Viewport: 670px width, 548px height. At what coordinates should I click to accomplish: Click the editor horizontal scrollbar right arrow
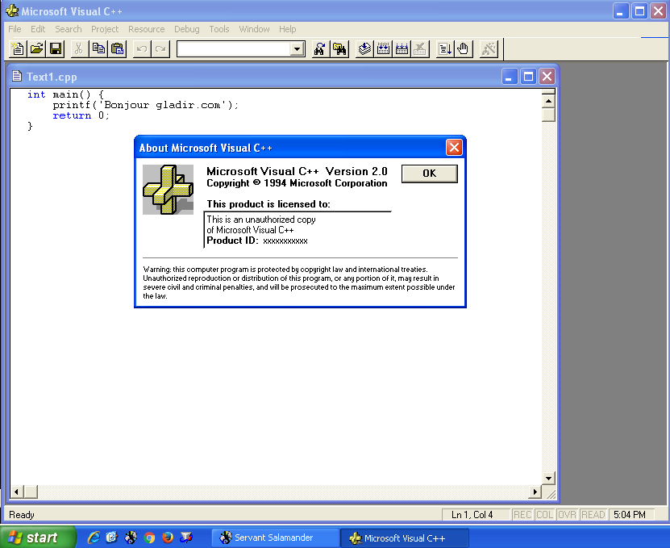tap(535, 492)
